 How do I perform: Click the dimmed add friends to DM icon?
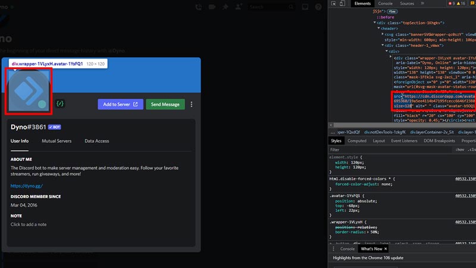click(239, 7)
